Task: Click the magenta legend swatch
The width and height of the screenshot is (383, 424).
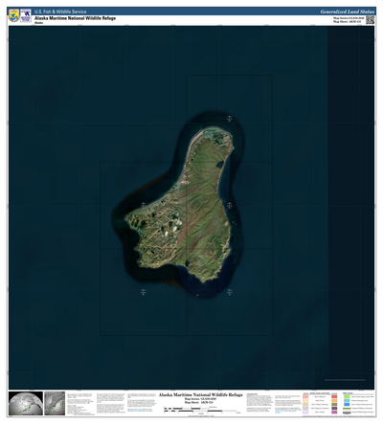Action: [x=334, y=412]
